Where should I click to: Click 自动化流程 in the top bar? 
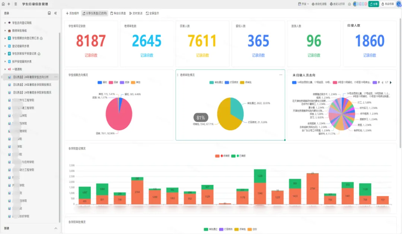click(x=319, y=4)
